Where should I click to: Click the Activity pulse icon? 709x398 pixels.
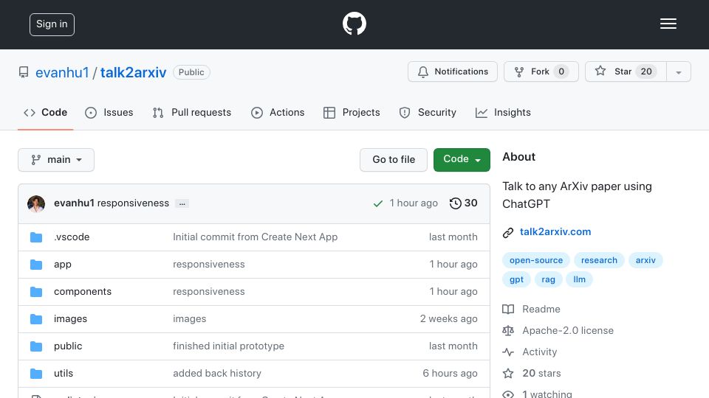tap(508, 352)
